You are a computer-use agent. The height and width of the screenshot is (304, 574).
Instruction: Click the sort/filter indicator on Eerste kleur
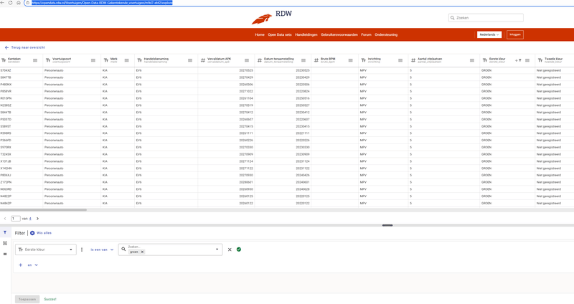518,60
